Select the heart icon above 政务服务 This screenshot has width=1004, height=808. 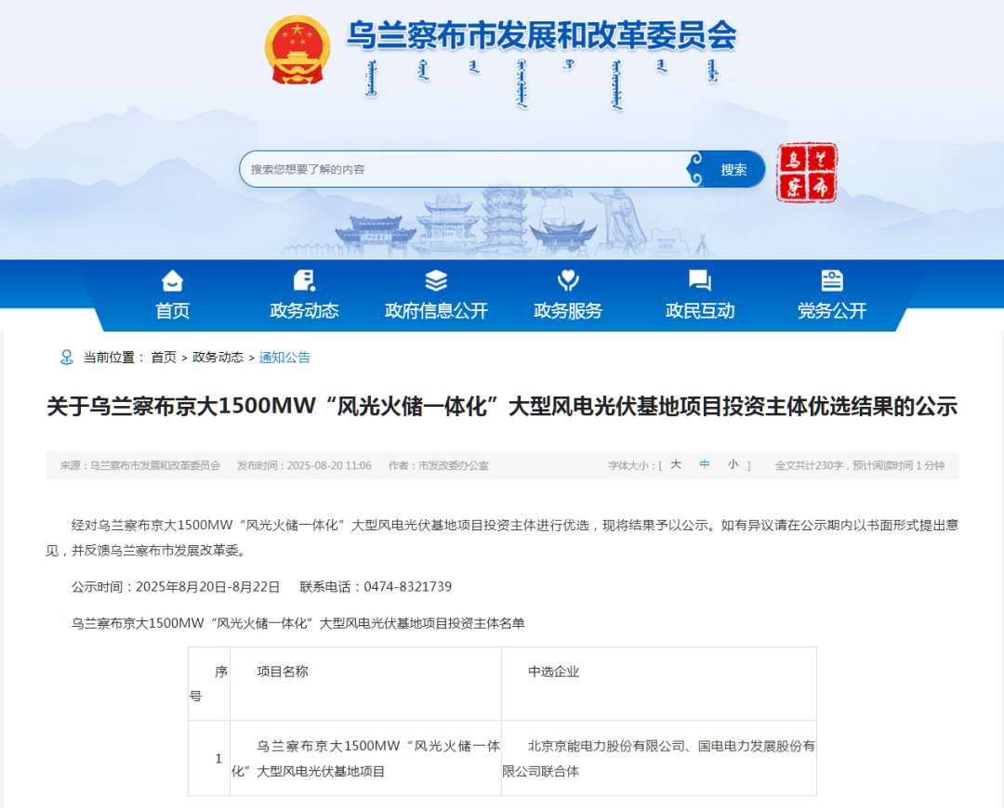tap(567, 280)
